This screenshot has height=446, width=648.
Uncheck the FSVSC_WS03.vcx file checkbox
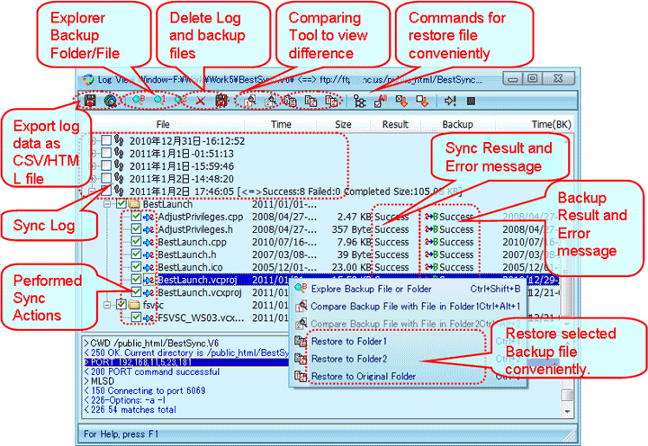(x=137, y=317)
